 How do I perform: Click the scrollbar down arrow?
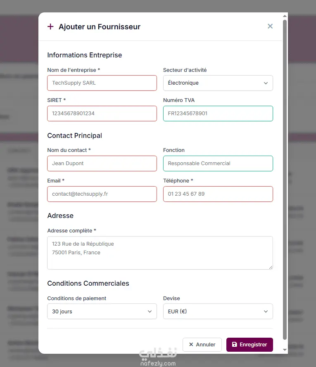pos(285,350)
